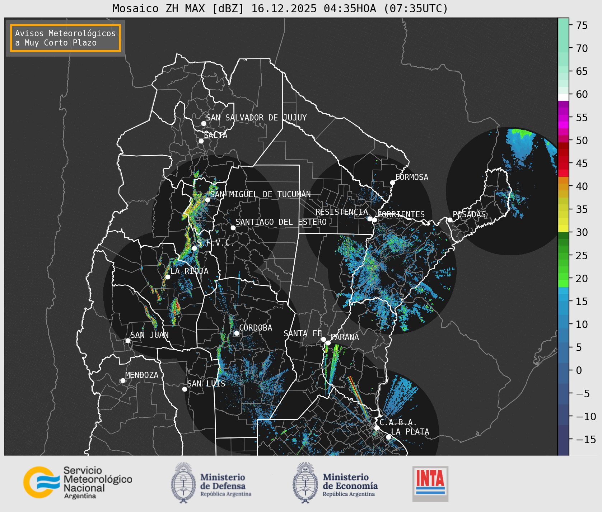Pick the dark navy −15 dBZ color band
The height and width of the screenshot is (512, 602).
(563, 440)
